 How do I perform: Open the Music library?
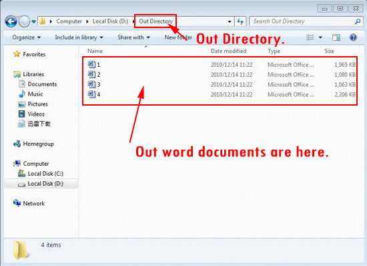pos(35,94)
